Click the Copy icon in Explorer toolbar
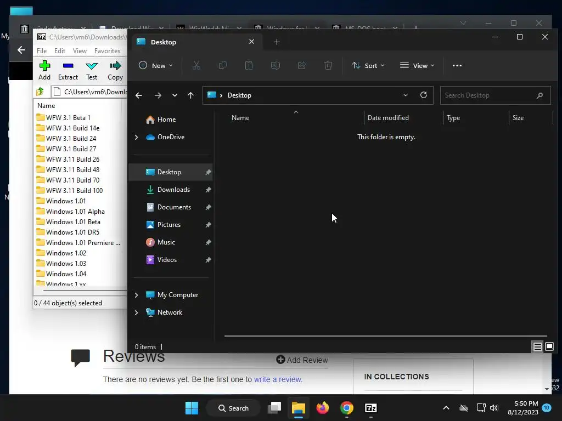The image size is (562, 421). pos(223,66)
